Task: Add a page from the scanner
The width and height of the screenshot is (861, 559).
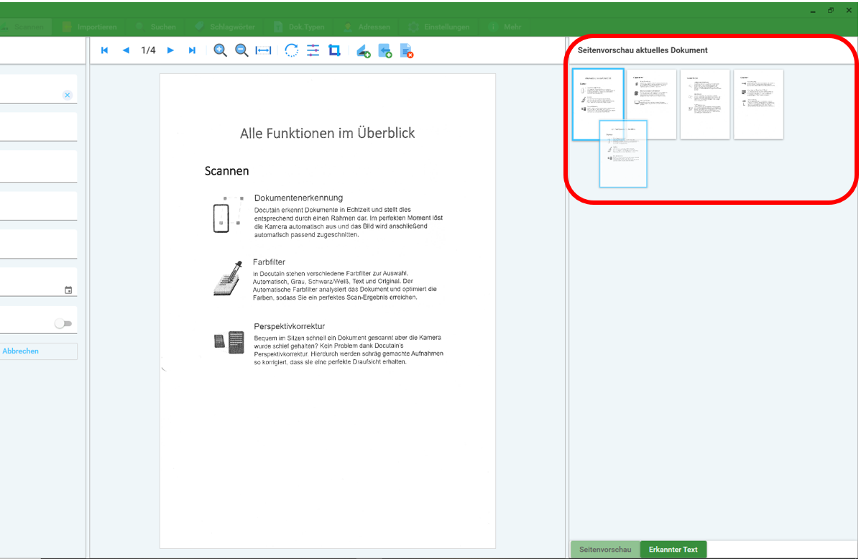Action: [364, 52]
